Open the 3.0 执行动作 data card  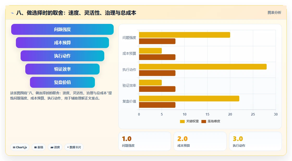click(x=255, y=141)
